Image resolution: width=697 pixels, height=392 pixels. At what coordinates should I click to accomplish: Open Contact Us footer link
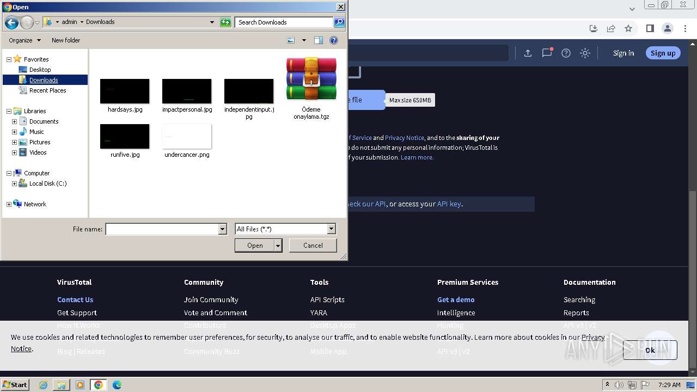click(75, 299)
